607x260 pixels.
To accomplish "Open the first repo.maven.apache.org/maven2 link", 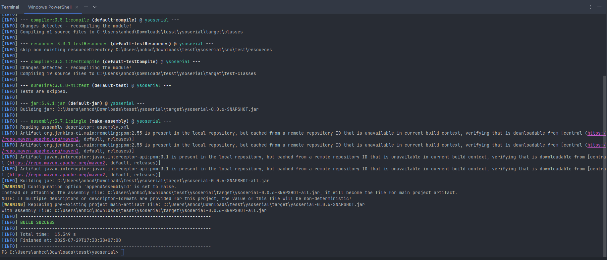I will [x=40, y=139].
